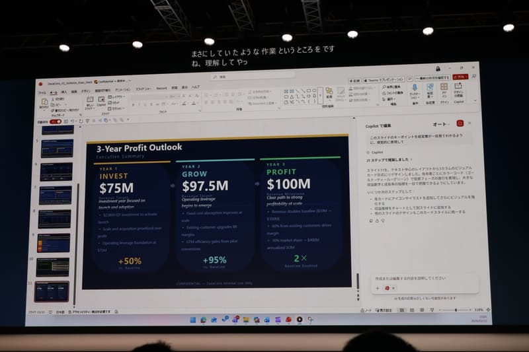The image size is (529, 352).
Task: Click the comments icon near the Share button
Action: coord(409,79)
